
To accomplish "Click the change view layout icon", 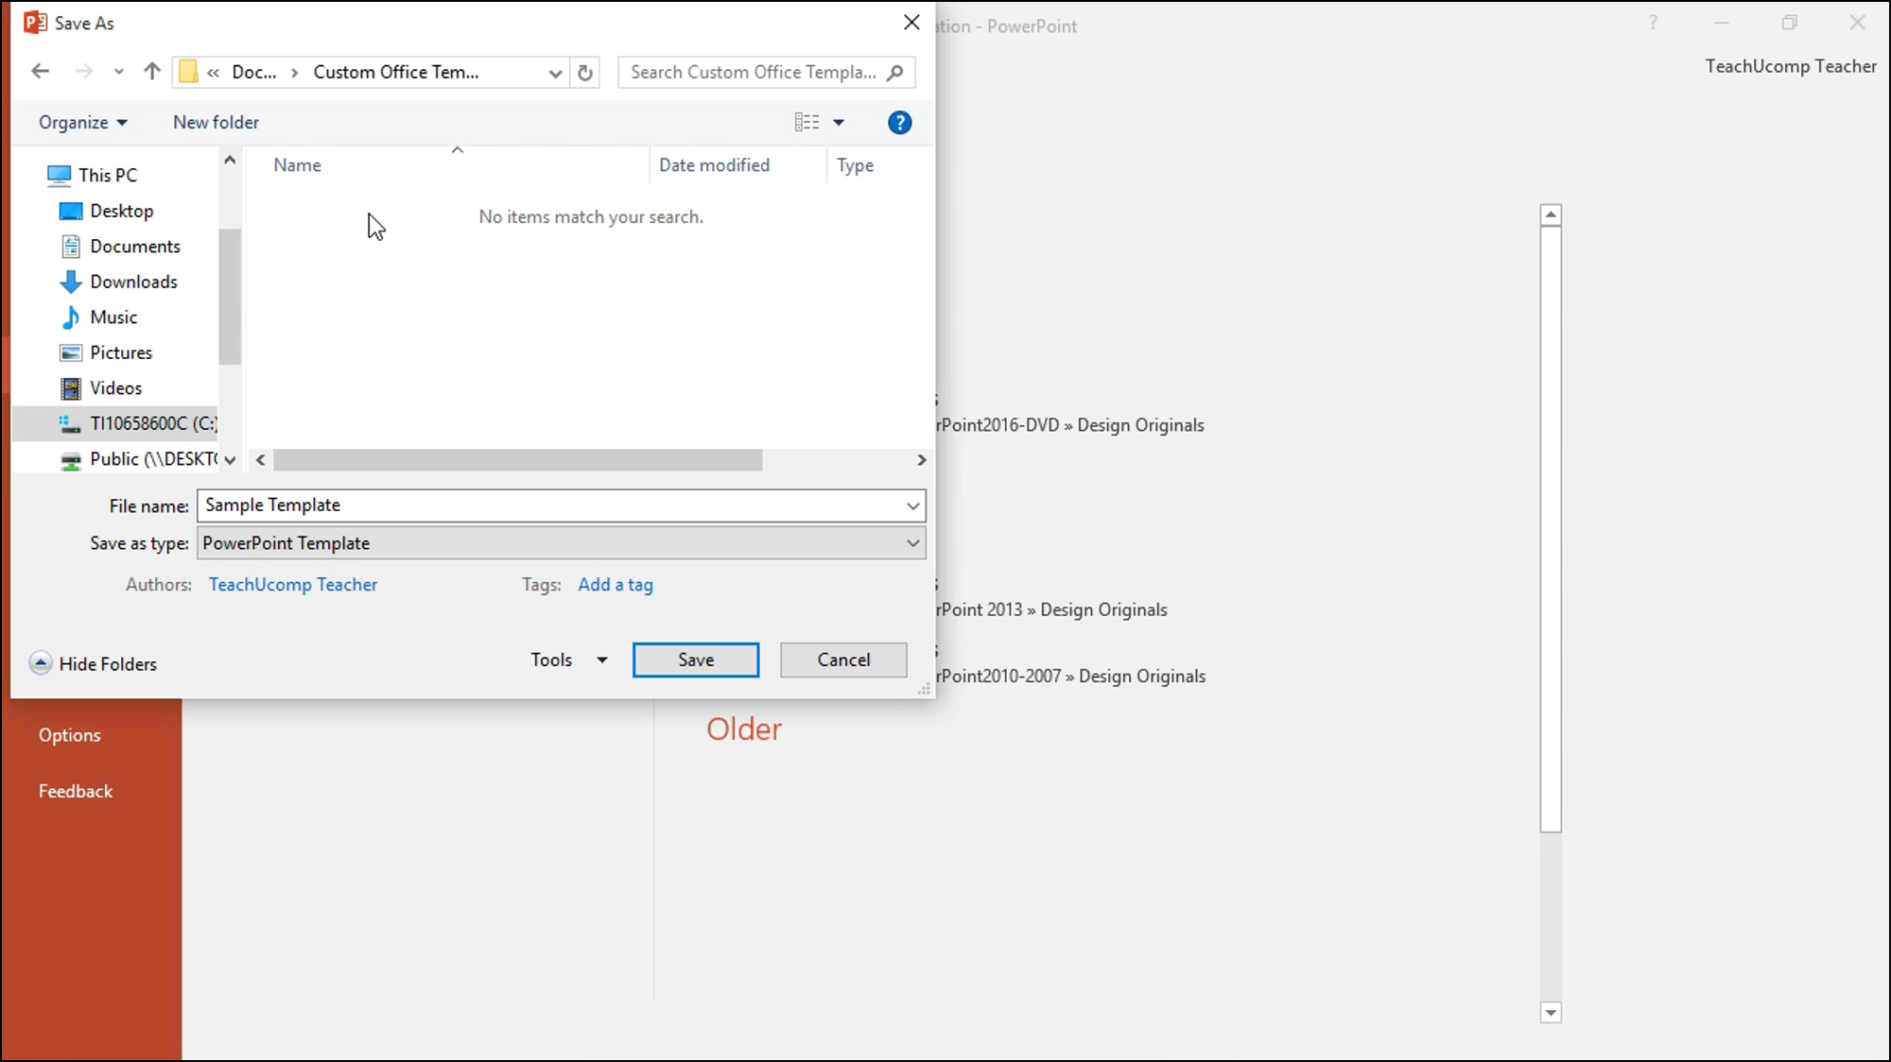I will [x=807, y=121].
